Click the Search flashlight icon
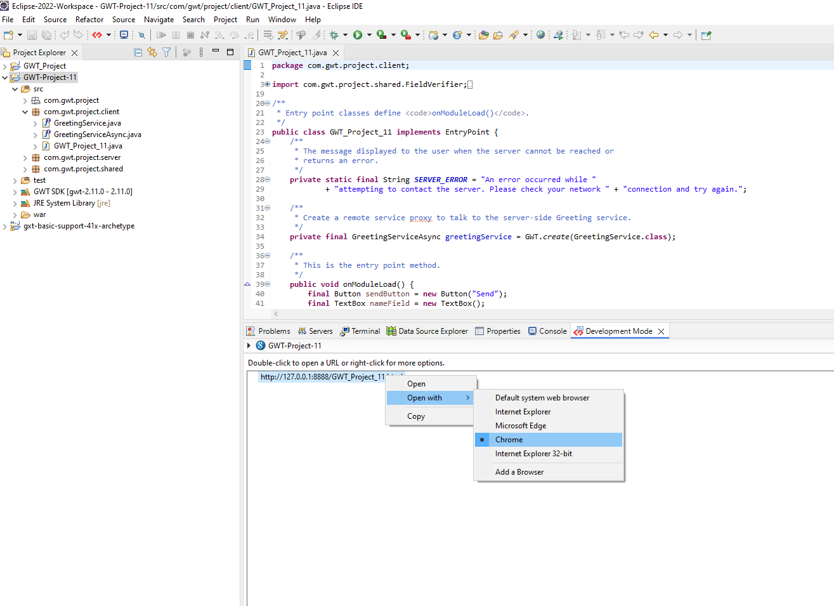 pyautogui.click(x=514, y=35)
